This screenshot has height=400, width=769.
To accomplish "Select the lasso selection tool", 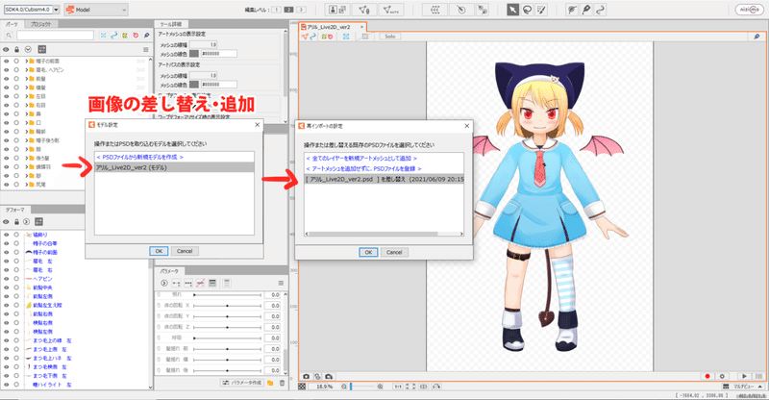I will pyautogui.click(x=527, y=10).
